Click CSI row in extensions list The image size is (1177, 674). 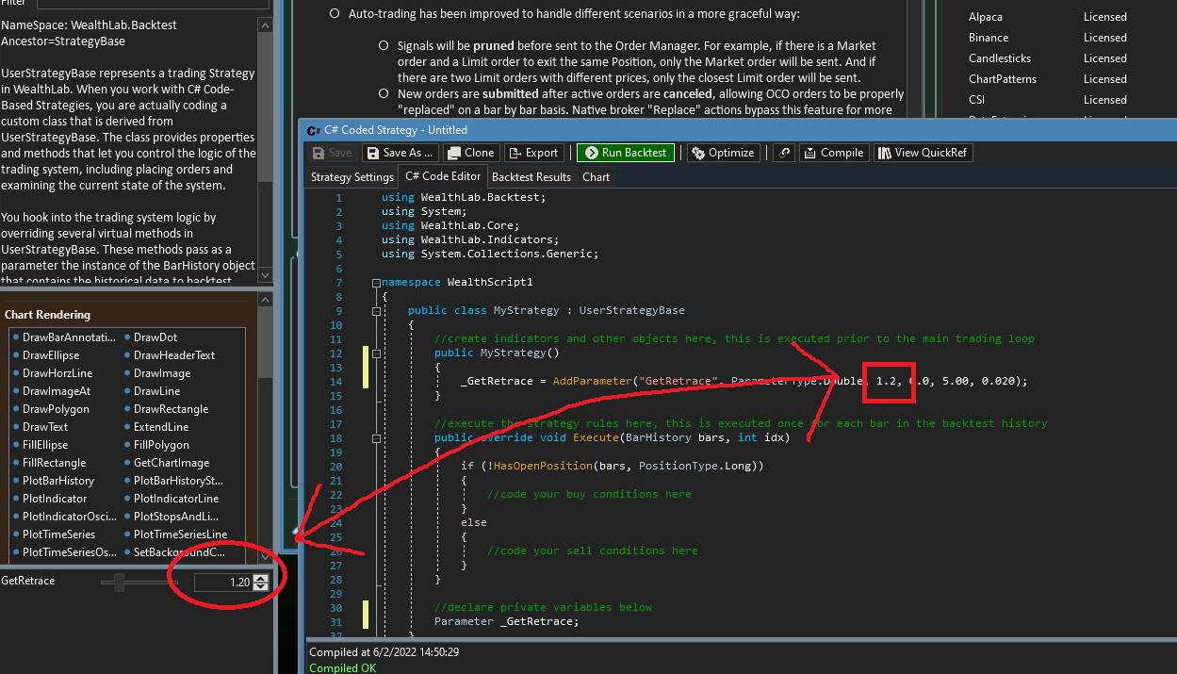click(1048, 100)
